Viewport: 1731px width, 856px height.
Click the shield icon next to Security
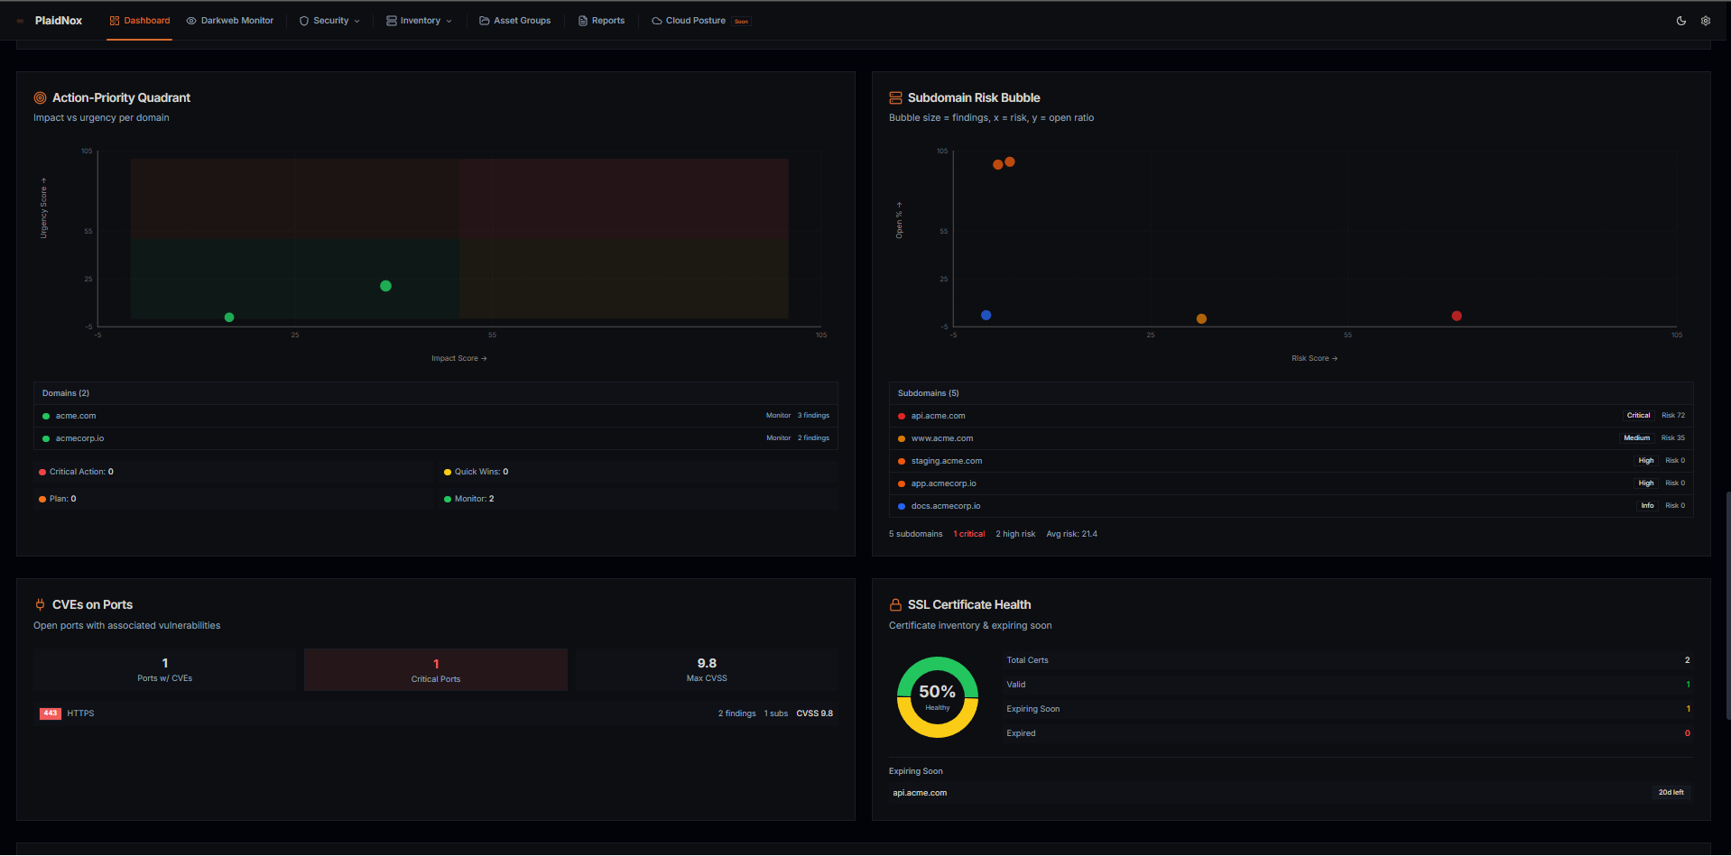coord(304,20)
